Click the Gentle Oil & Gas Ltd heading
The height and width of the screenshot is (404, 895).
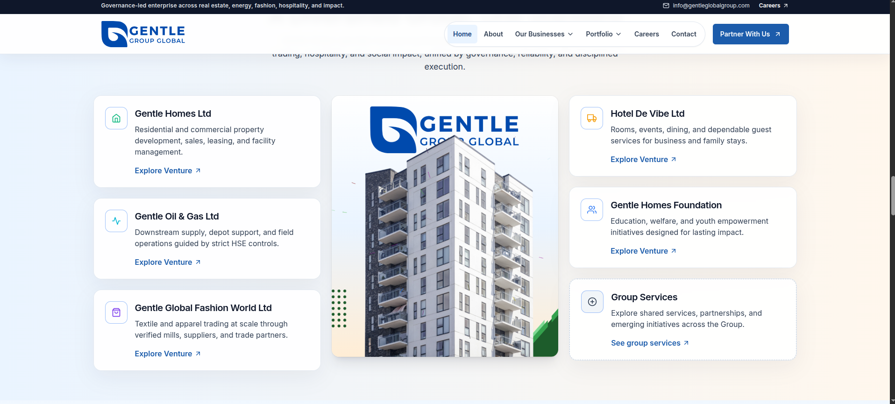coord(177,216)
